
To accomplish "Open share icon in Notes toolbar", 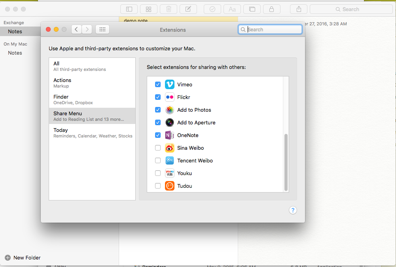I will pos(299,10).
